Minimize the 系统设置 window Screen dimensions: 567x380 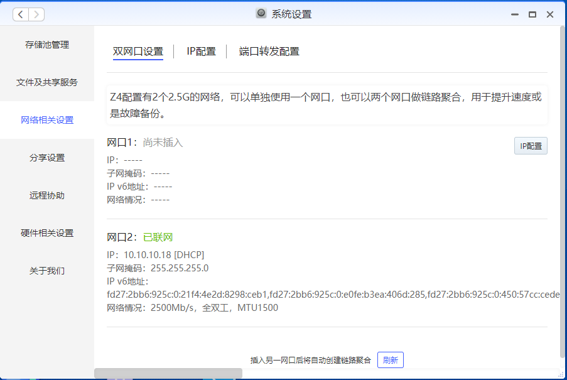(514, 14)
